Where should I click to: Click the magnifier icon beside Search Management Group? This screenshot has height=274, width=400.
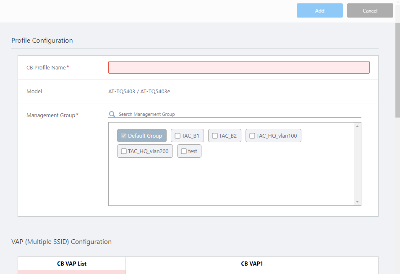point(112,114)
